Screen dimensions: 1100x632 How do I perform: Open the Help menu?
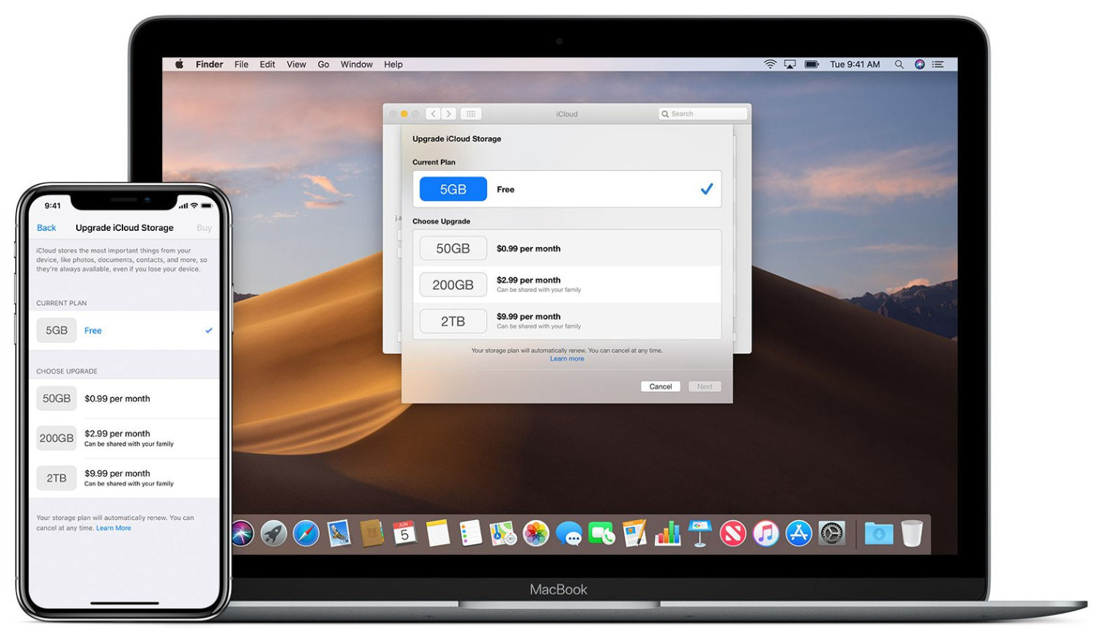[393, 65]
